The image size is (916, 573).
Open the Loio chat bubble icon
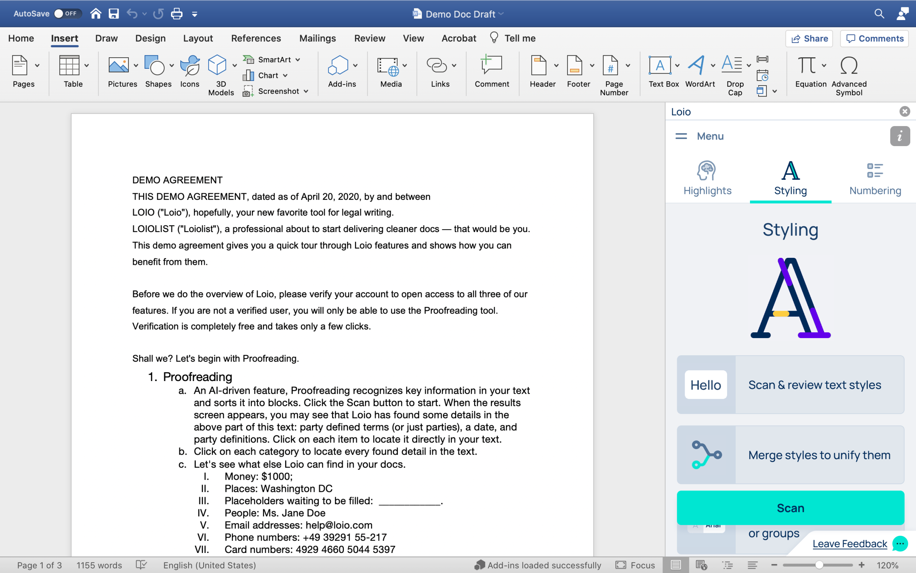point(900,544)
